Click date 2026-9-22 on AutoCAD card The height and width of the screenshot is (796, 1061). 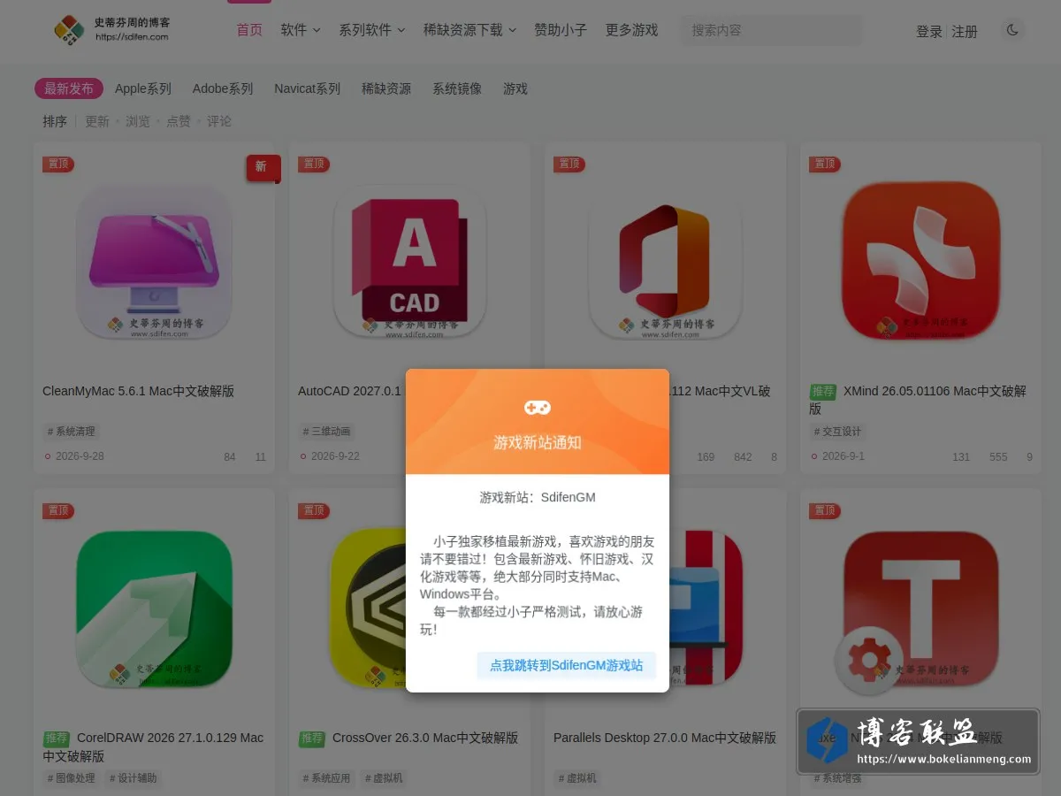335,456
